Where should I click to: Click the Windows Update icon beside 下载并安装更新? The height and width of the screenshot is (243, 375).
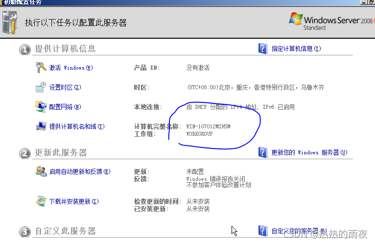(x=41, y=201)
